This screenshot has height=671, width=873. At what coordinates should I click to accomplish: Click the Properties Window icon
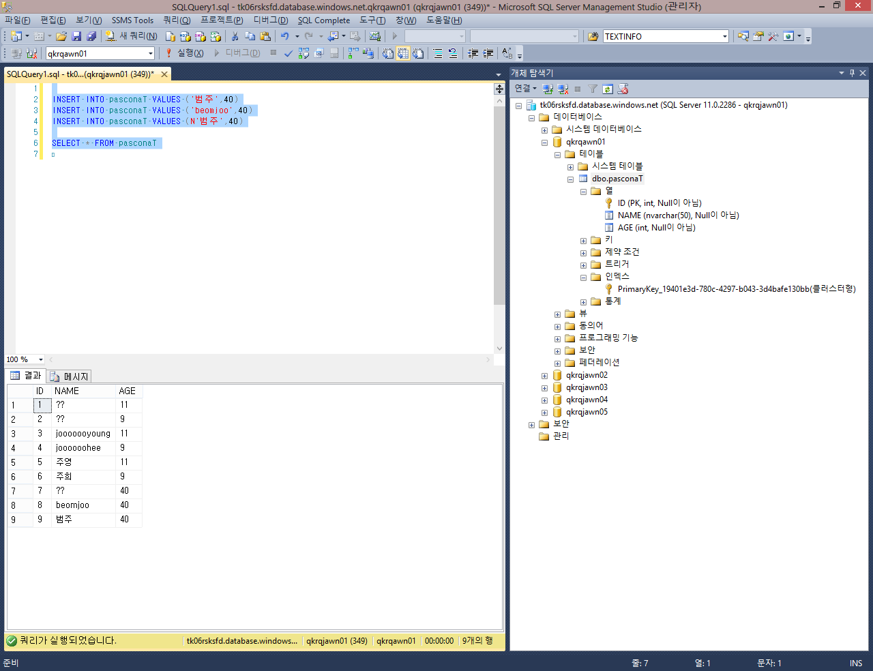pyautogui.click(x=758, y=36)
